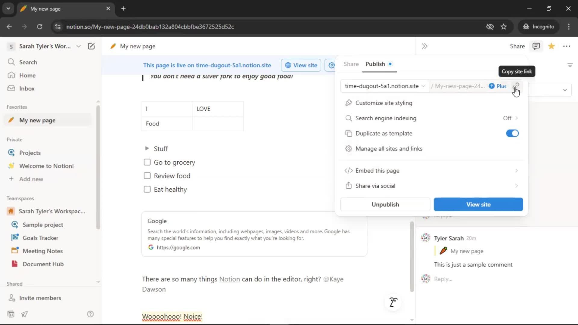Click the browser back arrow

pyautogui.click(x=9, y=26)
